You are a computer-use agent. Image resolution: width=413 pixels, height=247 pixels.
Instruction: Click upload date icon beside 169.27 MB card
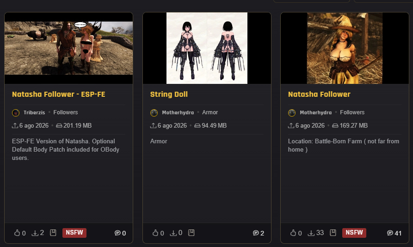[x=291, y=126]
